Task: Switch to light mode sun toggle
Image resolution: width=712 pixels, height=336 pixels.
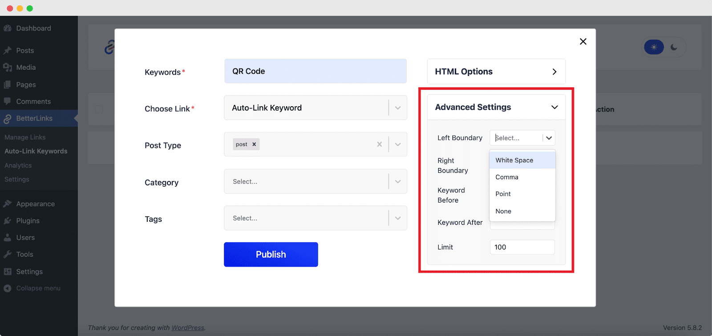Action: point(654,47)
